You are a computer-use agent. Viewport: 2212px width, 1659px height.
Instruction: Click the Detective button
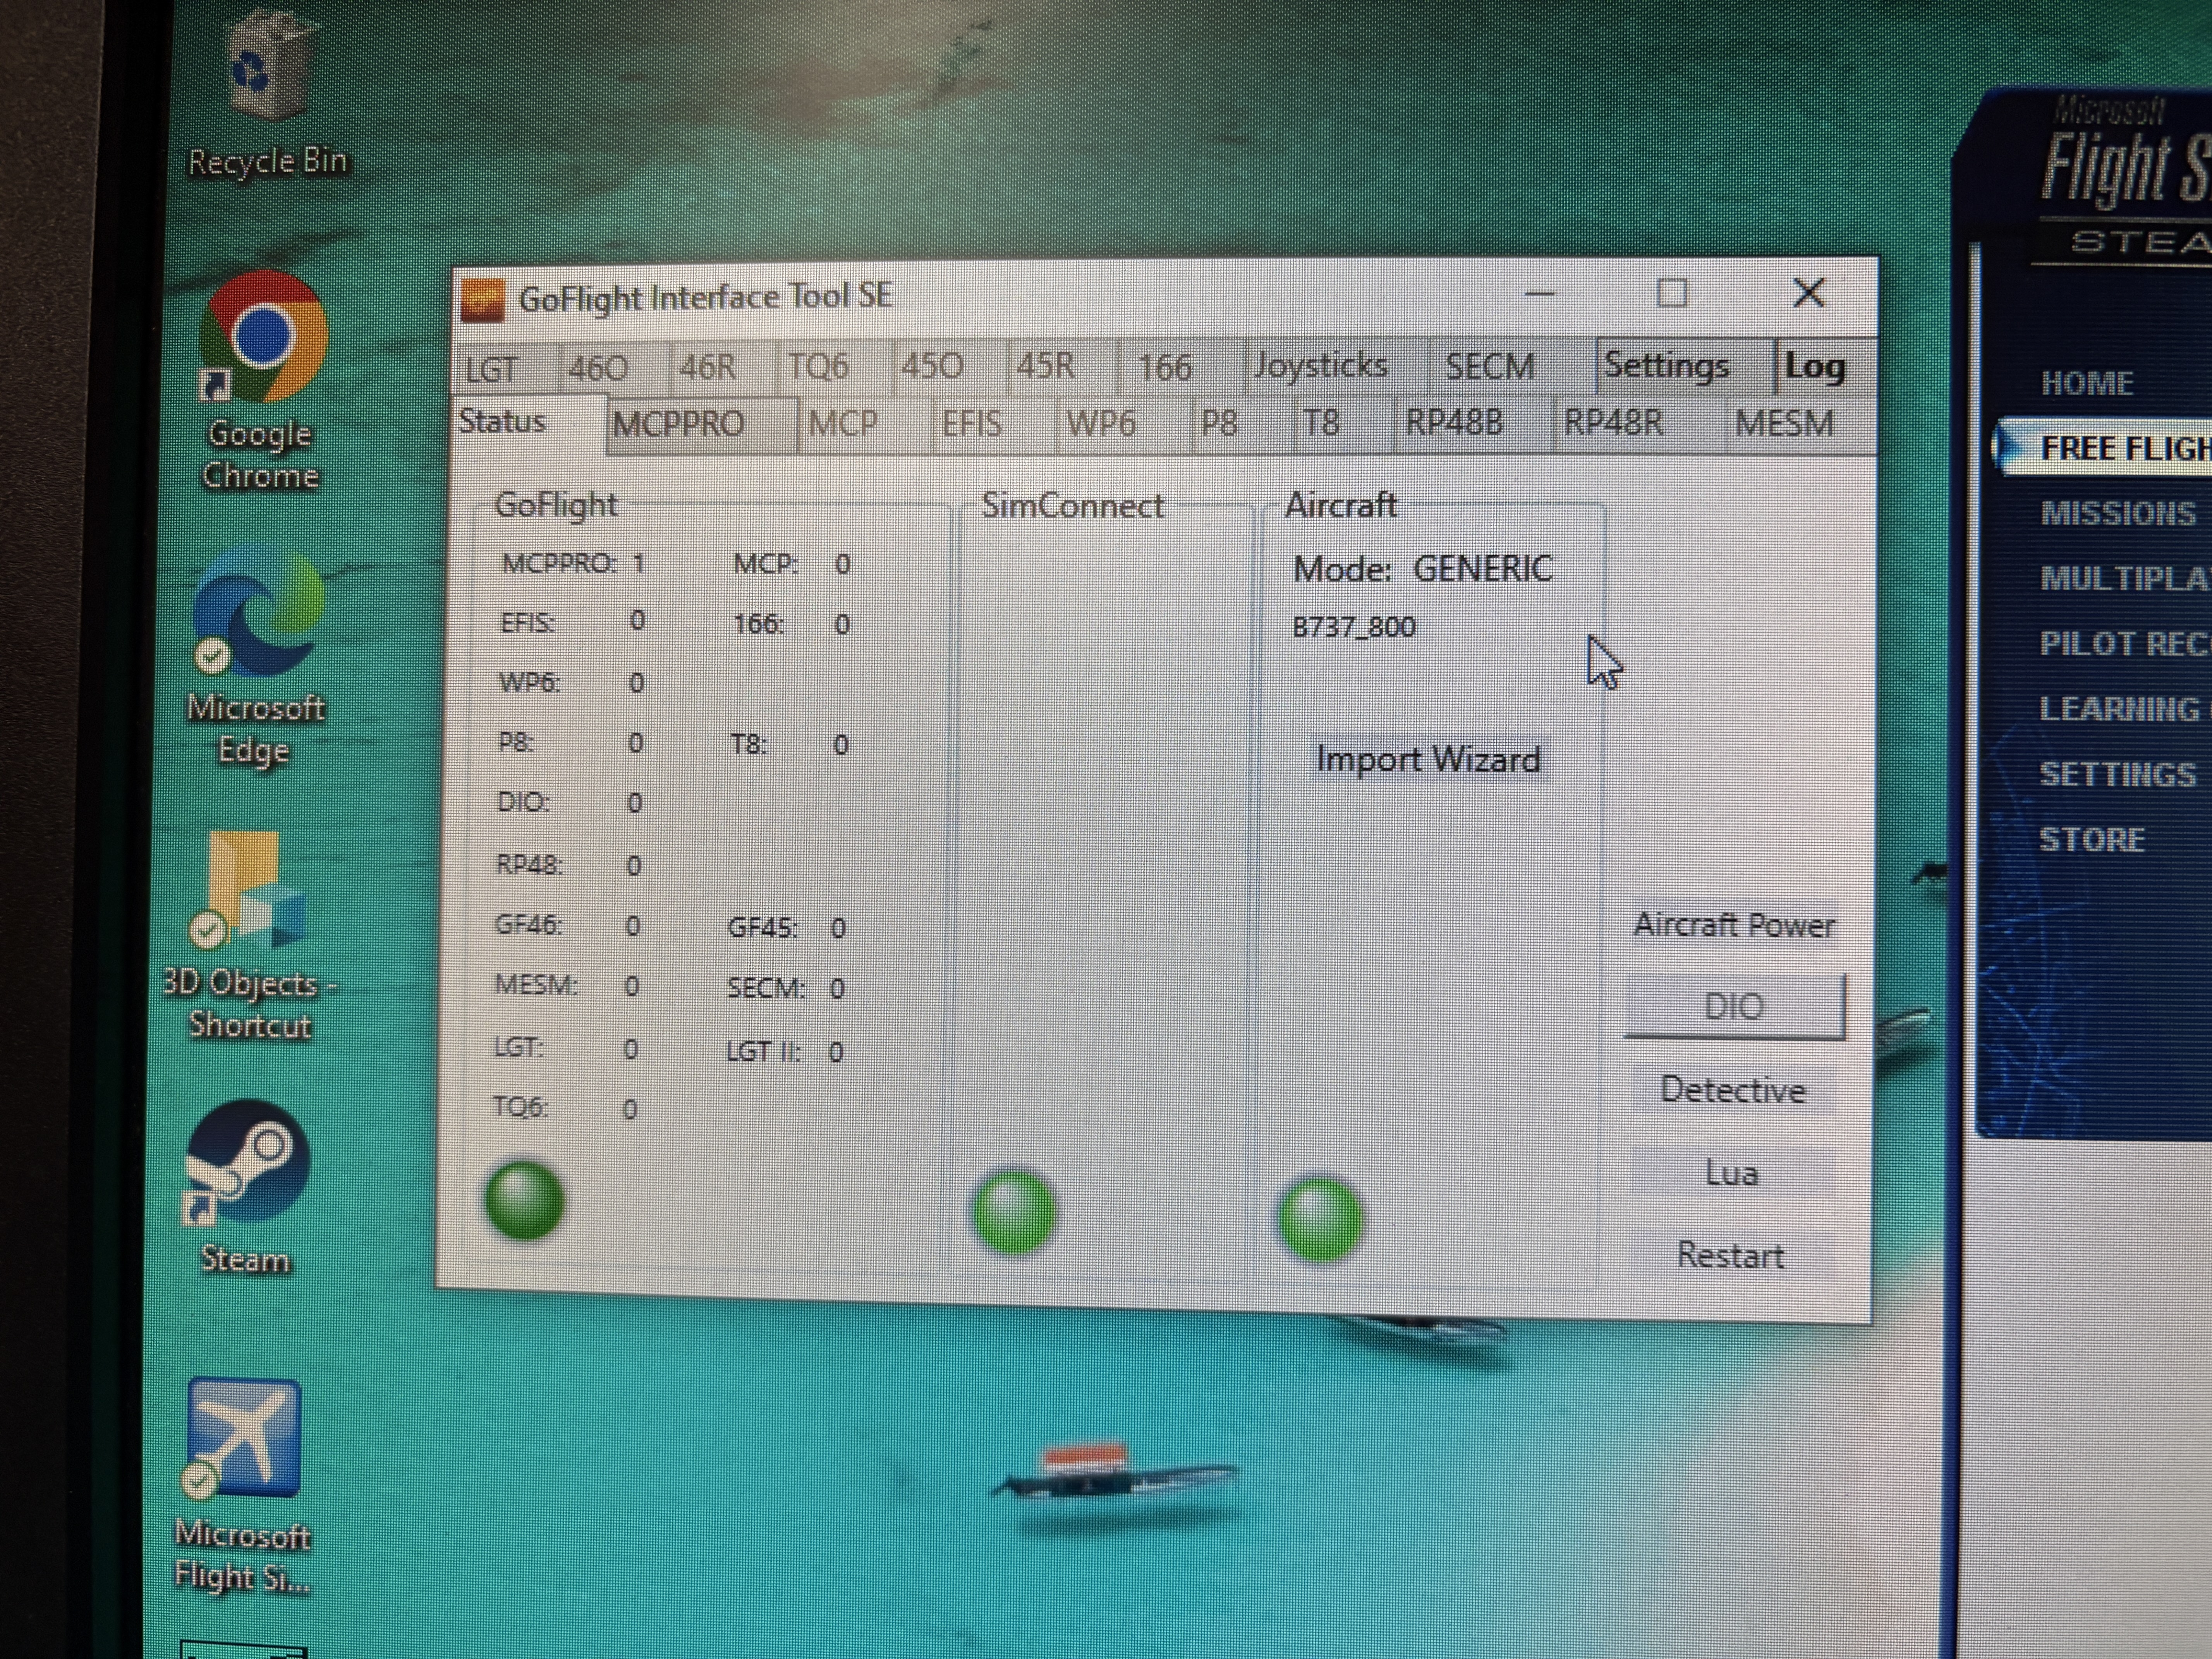tap(1732, 1090)
